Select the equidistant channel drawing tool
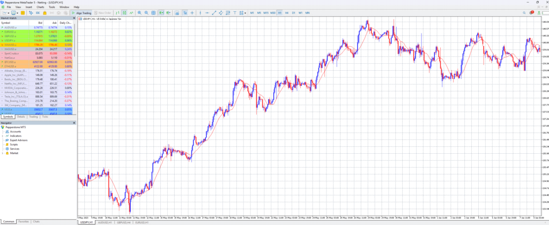549x225 pixels. point(221,13)
